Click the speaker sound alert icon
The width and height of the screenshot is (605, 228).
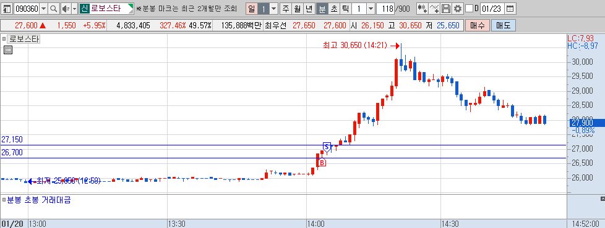[66, 8]
